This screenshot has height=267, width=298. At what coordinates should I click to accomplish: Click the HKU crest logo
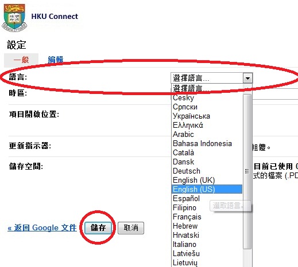pyautogui.click(x=14, y=18)
